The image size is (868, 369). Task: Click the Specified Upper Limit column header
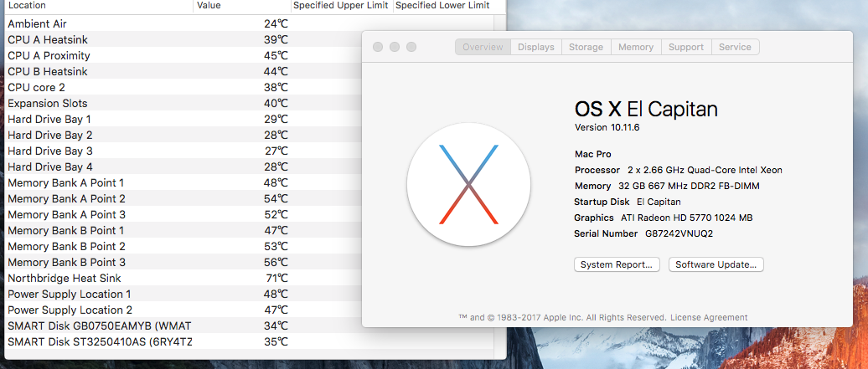(x=342, y=6)
